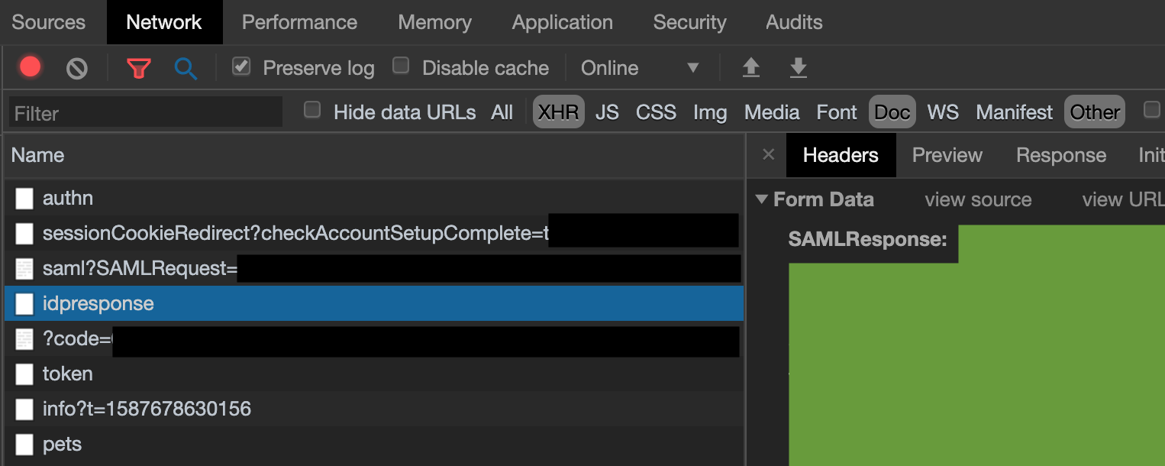Export requests with the HAR download icon

pos(799,67)
